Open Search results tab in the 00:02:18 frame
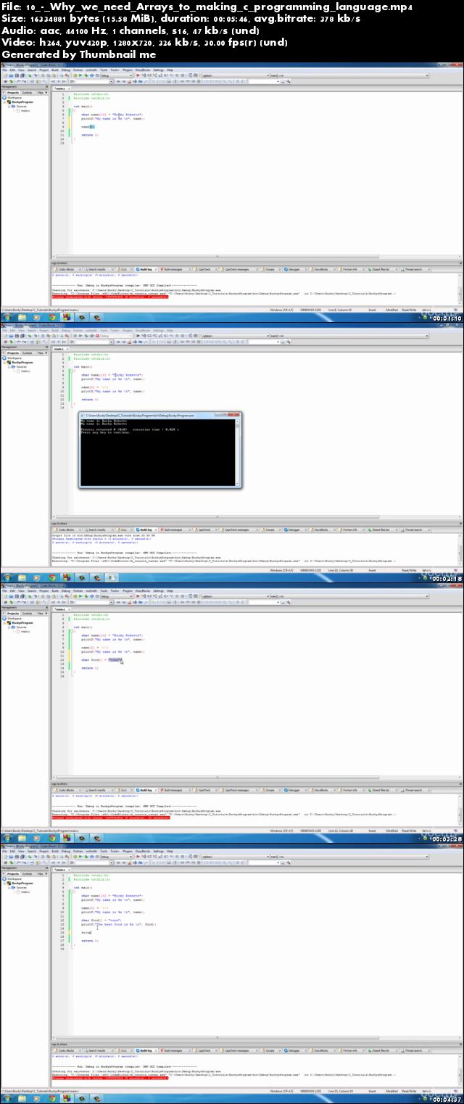 (96, 530)
